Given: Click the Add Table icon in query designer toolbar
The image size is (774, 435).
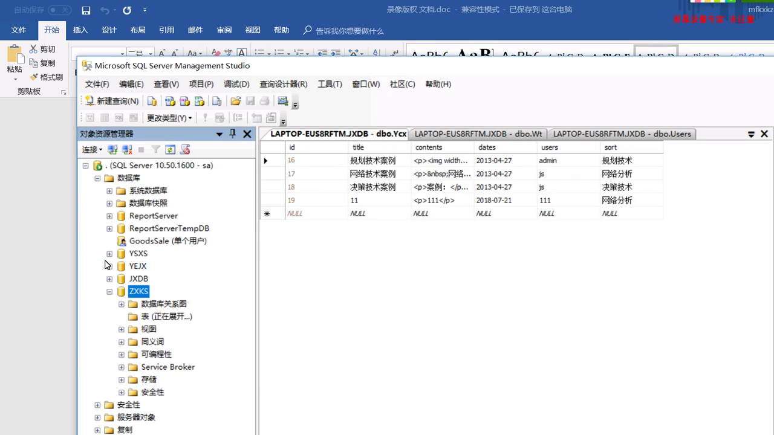Looking at the screenshot, I should tap(257, 118).
